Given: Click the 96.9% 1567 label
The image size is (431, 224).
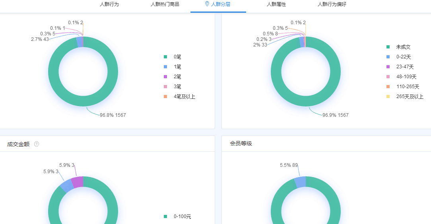Looking at the screenshot, I should click(x=335, y=115).
